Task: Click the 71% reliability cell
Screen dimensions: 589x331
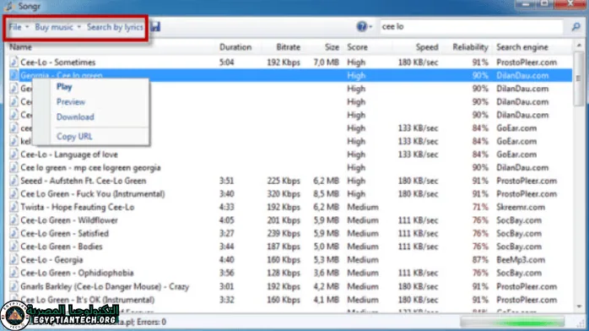Action: 479,207
